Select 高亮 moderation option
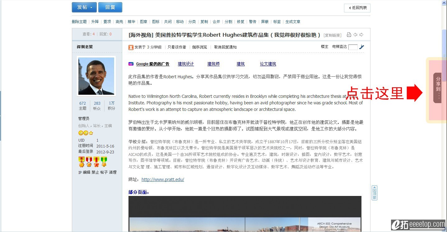447x232 pixels. click(x=119, y=22)
